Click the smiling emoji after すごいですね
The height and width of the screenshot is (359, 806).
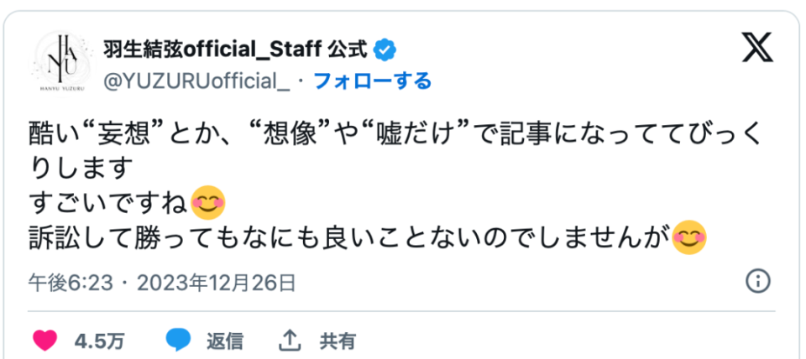207,203
